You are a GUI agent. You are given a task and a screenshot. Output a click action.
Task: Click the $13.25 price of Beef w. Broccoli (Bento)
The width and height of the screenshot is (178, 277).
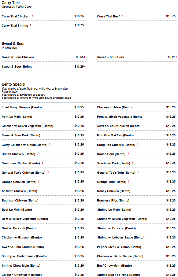(x=79, y=228)
